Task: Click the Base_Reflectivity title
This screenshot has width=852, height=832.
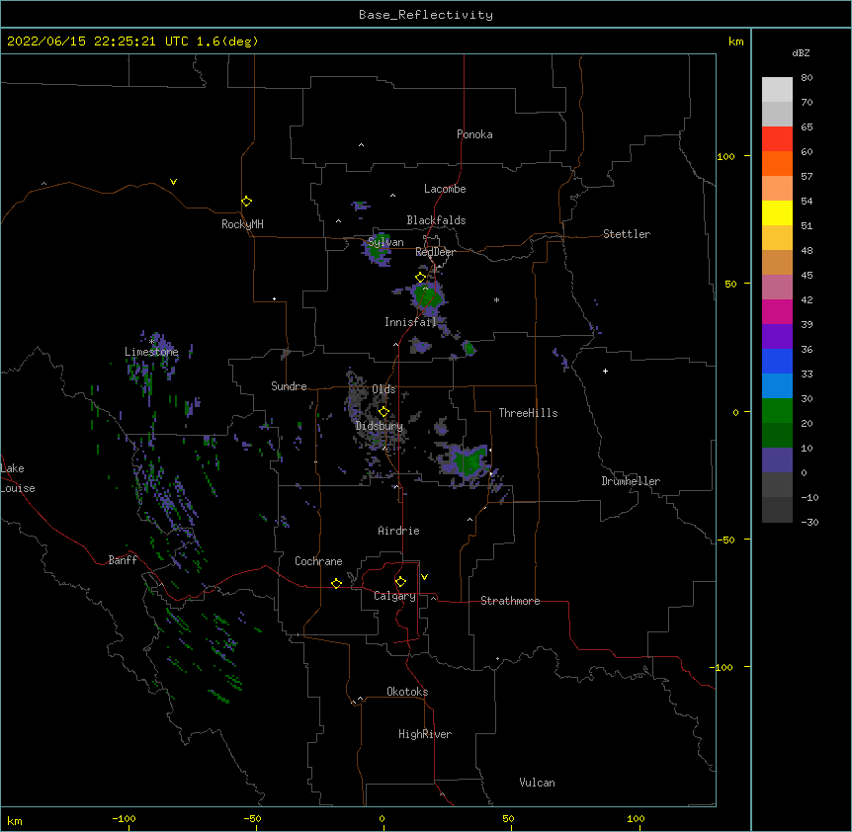Action: pos(426,15)
